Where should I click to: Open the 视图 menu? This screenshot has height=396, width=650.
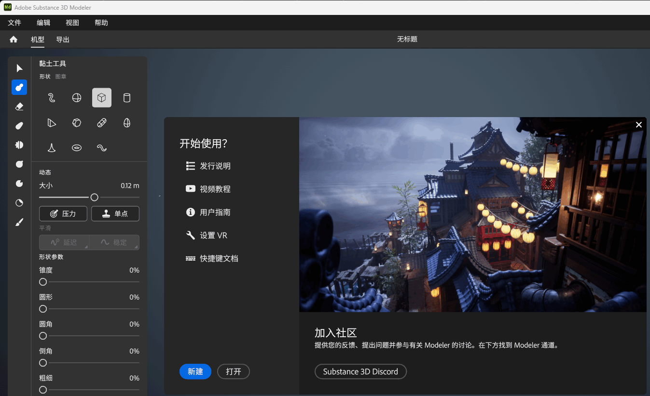(72, 23)
